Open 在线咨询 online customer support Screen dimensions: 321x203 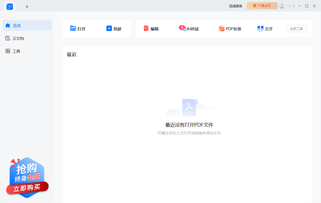coord(235,6)
